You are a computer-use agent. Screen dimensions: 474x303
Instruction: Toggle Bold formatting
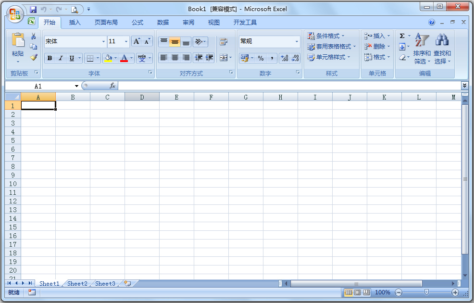(50, 58)
